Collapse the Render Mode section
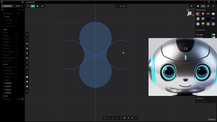The image size is (217, 122). (214, 10)
